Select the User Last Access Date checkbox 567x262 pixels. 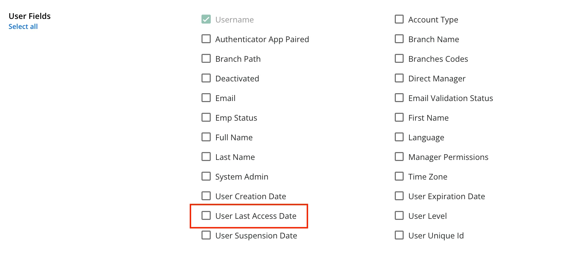206,216
